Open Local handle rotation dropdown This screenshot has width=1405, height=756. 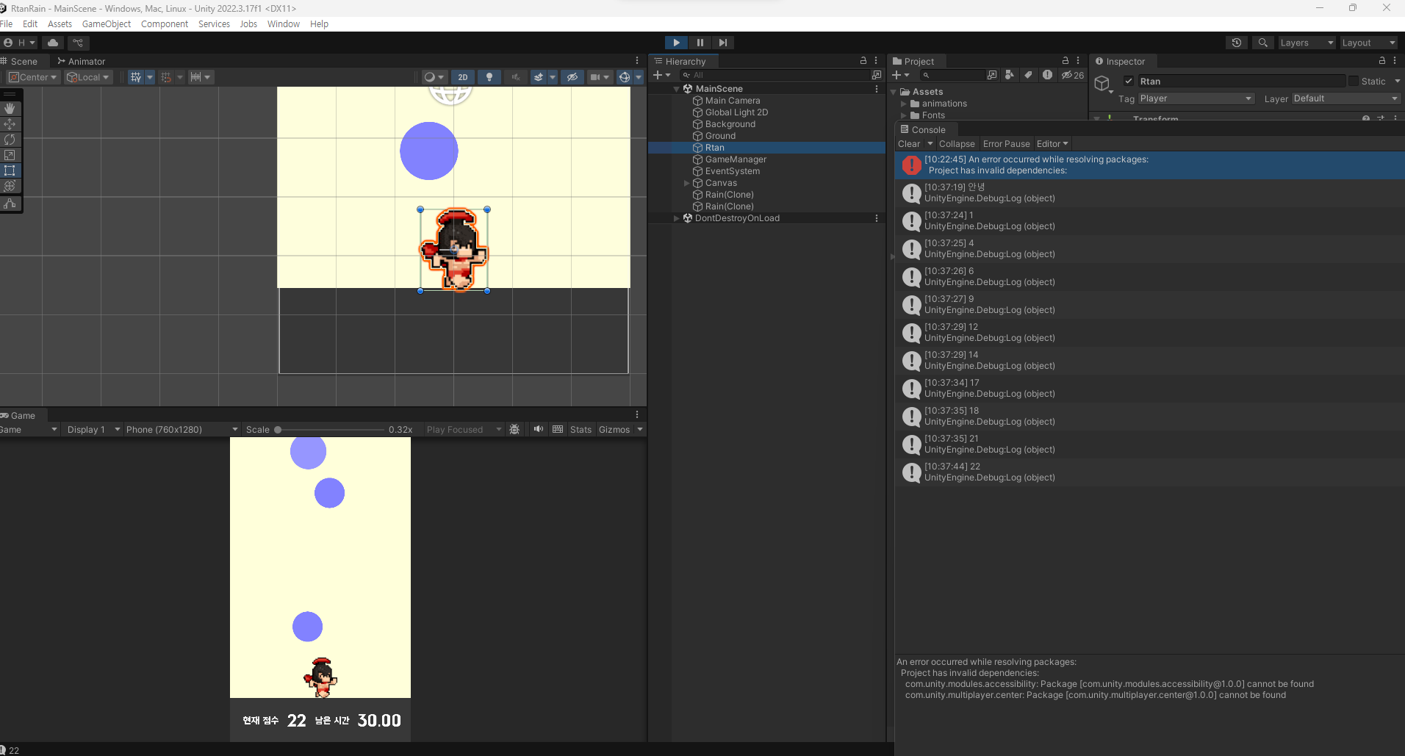pyautogui.click(x=88, y=77)
